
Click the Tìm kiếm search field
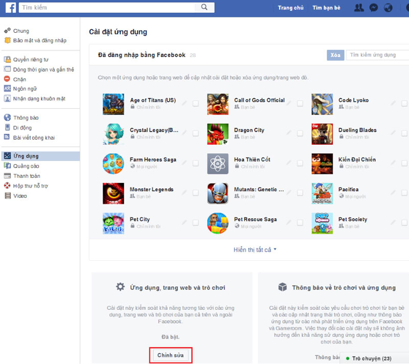click(107, 7)
